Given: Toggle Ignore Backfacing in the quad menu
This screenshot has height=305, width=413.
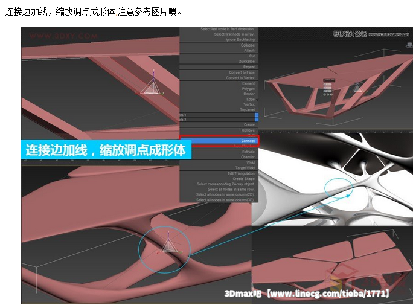Looking at the screenshot, I should (240, 39).
